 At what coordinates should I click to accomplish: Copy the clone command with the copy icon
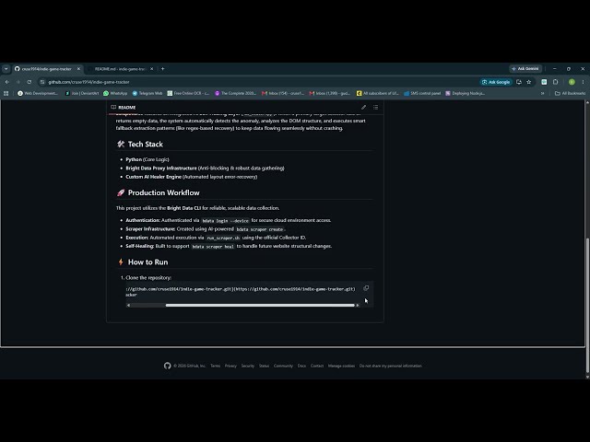click(x=366, y=288)
